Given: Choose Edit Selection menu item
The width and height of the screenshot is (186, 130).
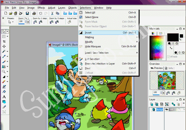Looking at the screenshot, I should 108,59.
